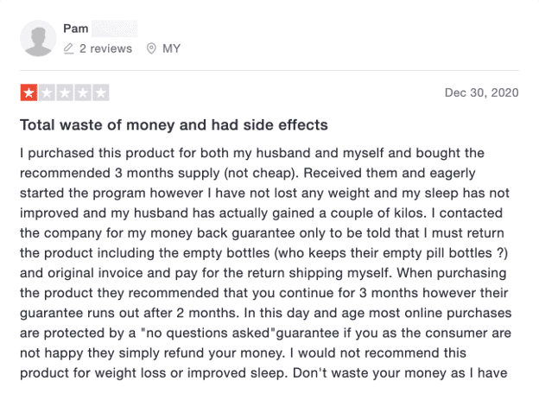Click the text 'recommended 3 months supply'
The height and width of the screenshot is (394, 539).
pos(119,173)
